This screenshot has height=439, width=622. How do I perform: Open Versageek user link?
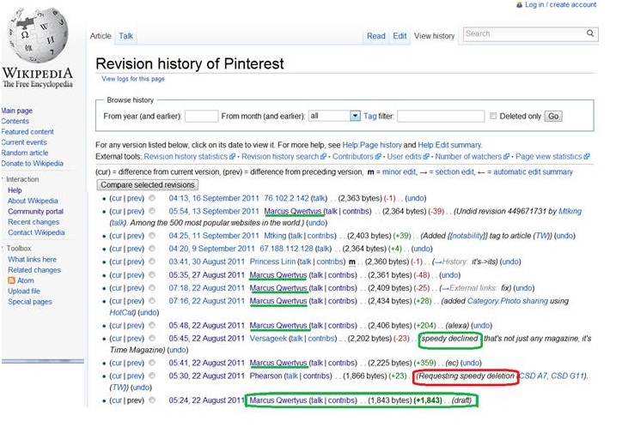pyautogui.click(x=268, y=339)
